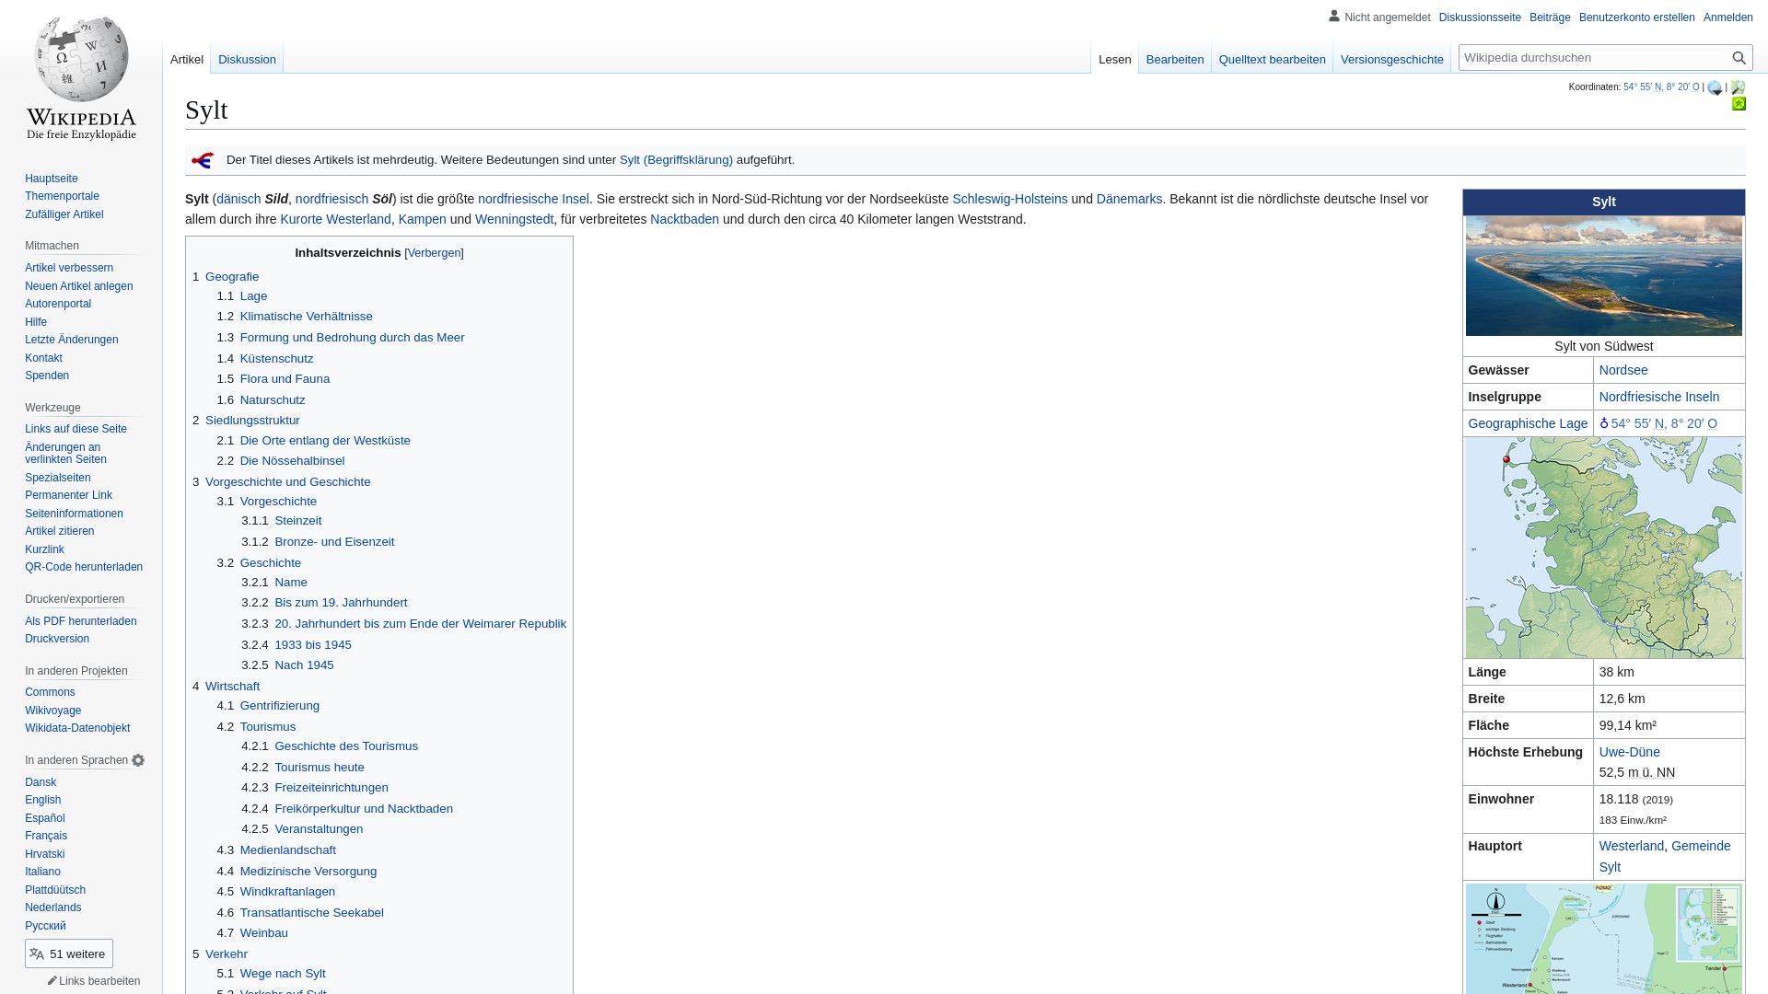The image size is (1768, 994).
Task: Click the Sylt aerial photo thumbnail
Action: point(1603,275)
